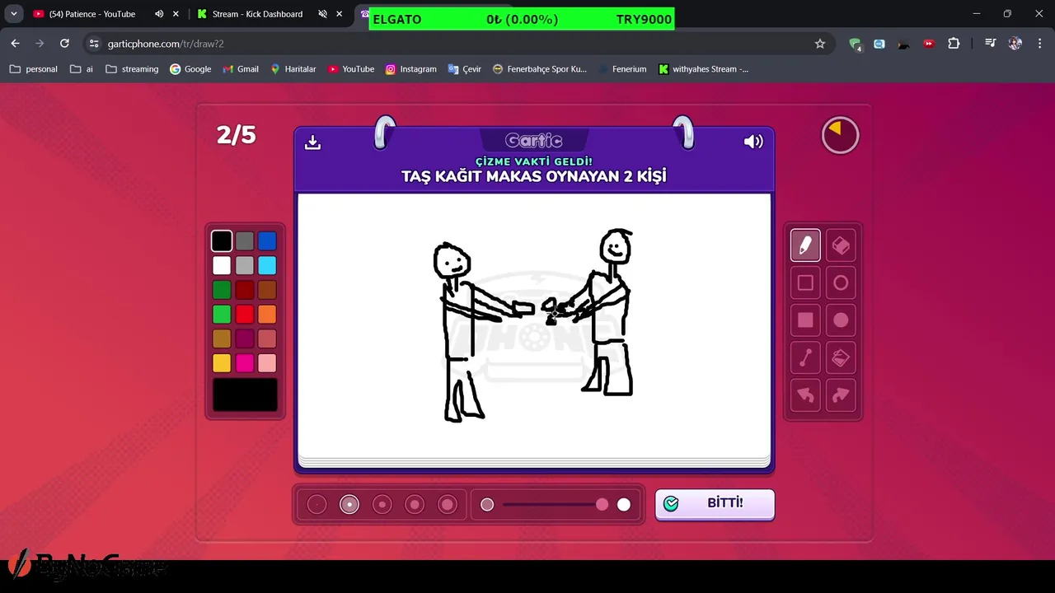The height and width of the screenshot is (593, 1055).
Task: Open the green extension with badge 4
Action: [855, 44]
